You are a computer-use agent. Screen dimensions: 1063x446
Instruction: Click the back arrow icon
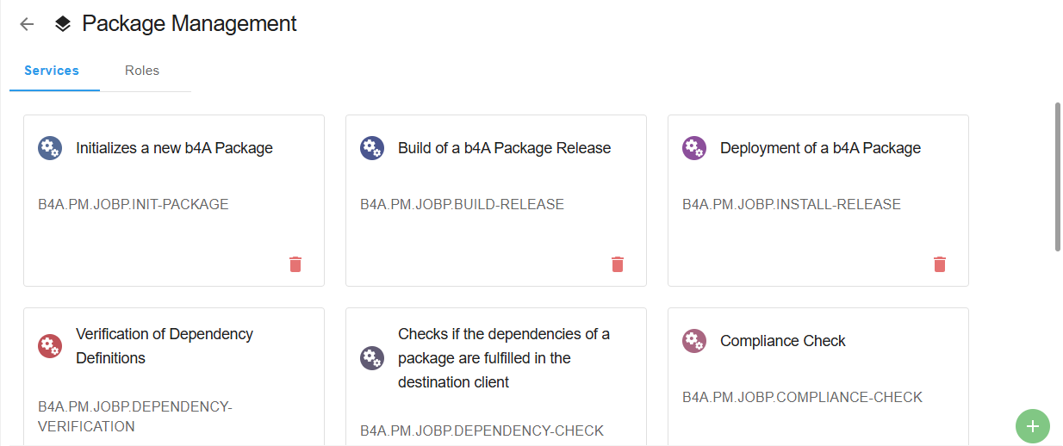27,24
